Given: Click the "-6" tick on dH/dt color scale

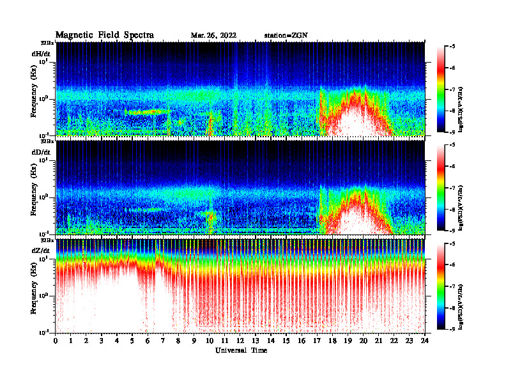Looking at the screenshot, I should pos(452,68).
